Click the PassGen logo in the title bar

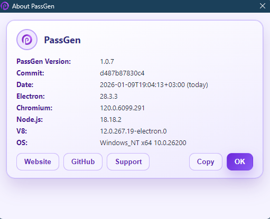5,6
